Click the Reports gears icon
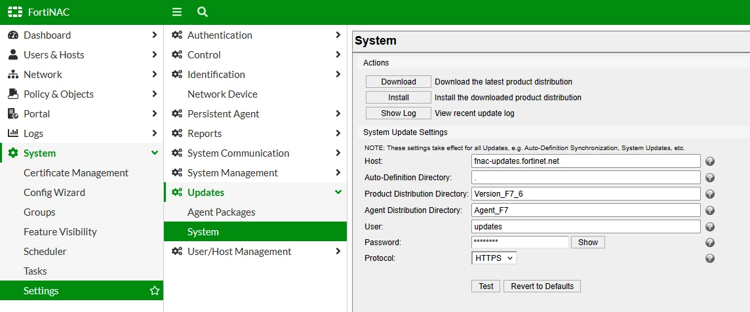The image size is (750, 312). pyautogui.click(x=177, y=133)
